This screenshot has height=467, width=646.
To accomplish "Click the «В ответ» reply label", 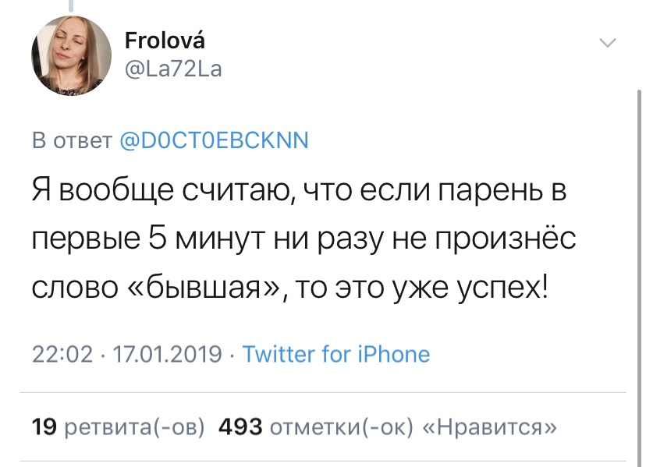I will point(72,140).
